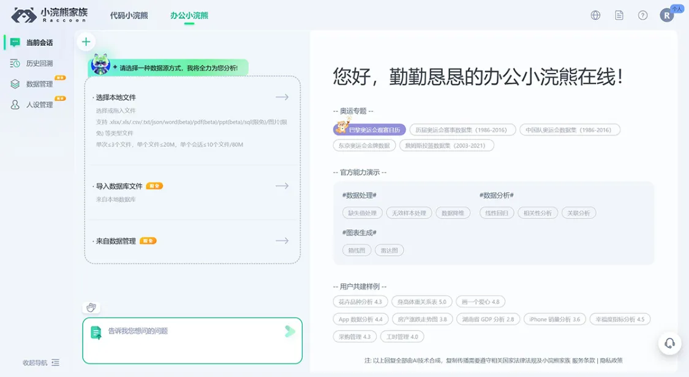Click App 数据分析 4.4 example

(360, 319)
